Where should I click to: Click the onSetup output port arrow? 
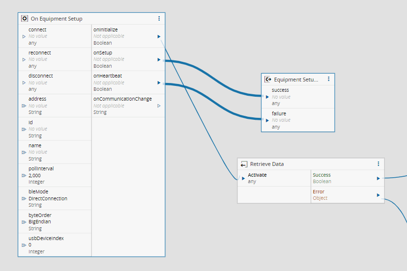[159, 59]
